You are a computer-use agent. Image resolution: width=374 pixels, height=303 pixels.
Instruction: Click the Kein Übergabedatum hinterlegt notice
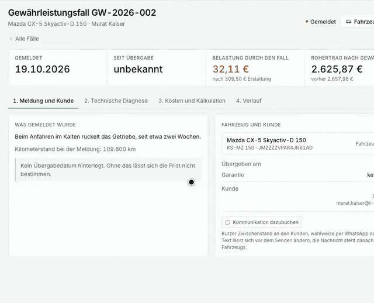pos(109,170)
